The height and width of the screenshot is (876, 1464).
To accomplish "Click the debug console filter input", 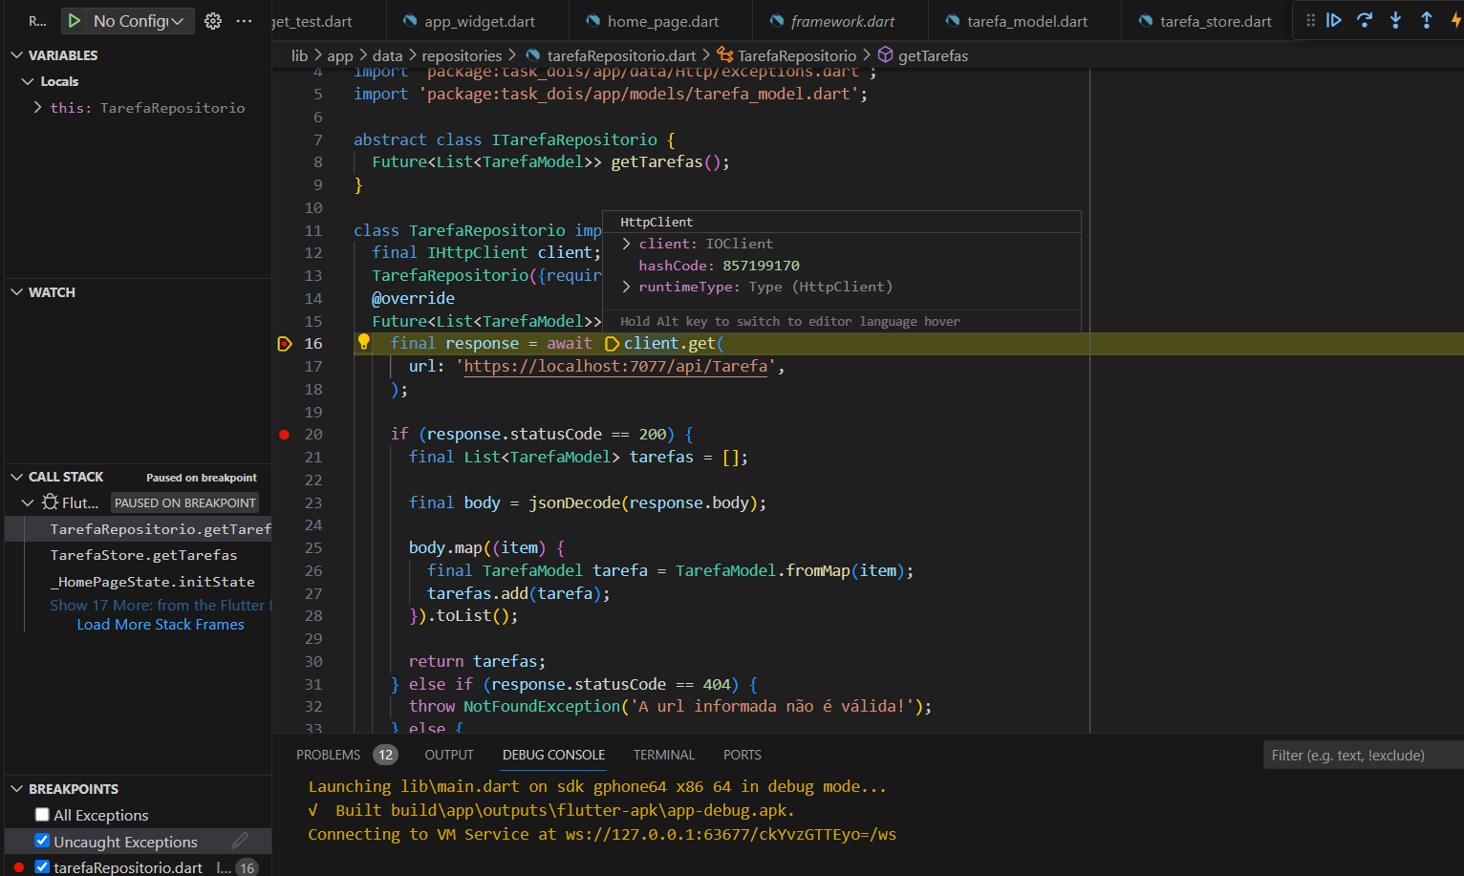I will point(1364,755).
